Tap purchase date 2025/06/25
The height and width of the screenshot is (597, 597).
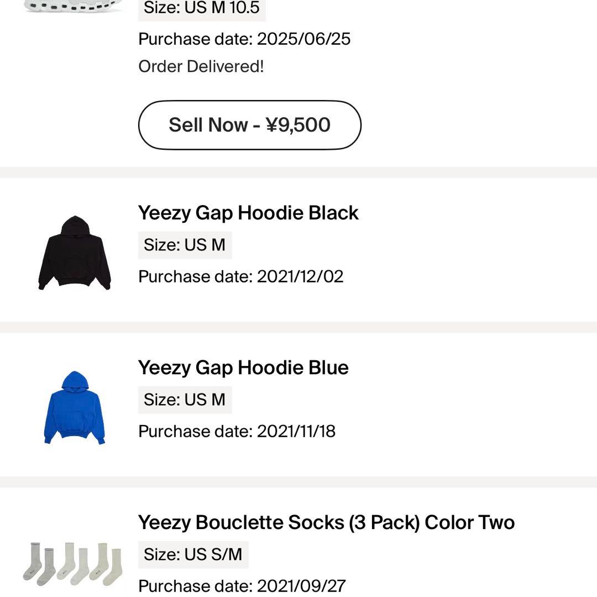click(243, 39)
